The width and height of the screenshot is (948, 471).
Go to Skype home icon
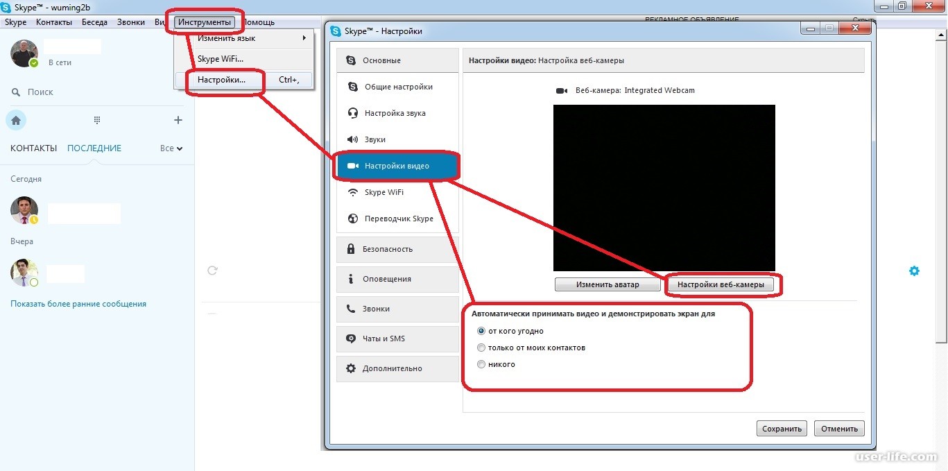[x=16, y=120]
